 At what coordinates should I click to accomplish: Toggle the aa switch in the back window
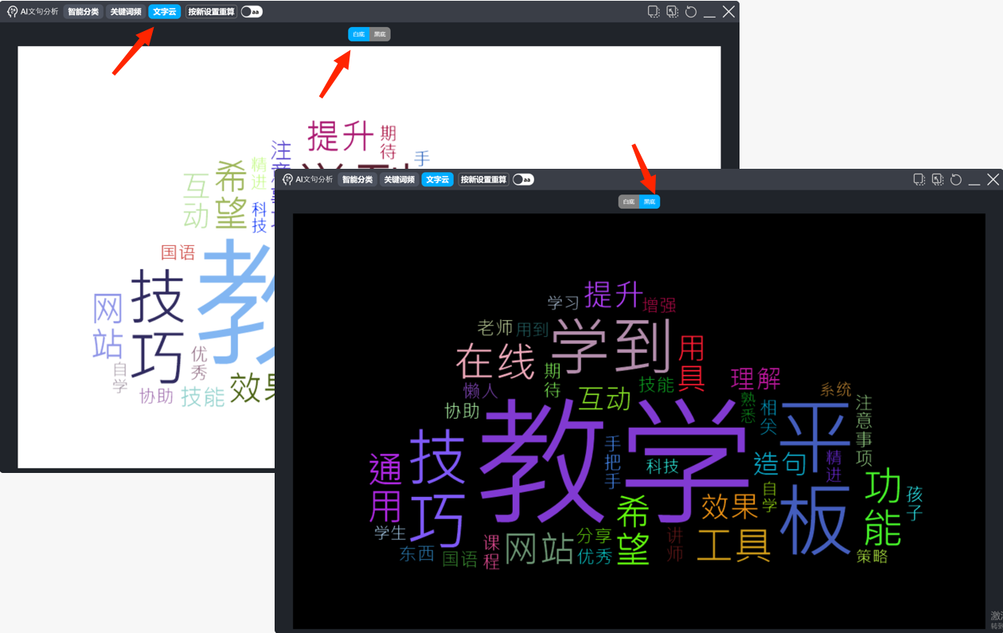click(x=252, y=12)
